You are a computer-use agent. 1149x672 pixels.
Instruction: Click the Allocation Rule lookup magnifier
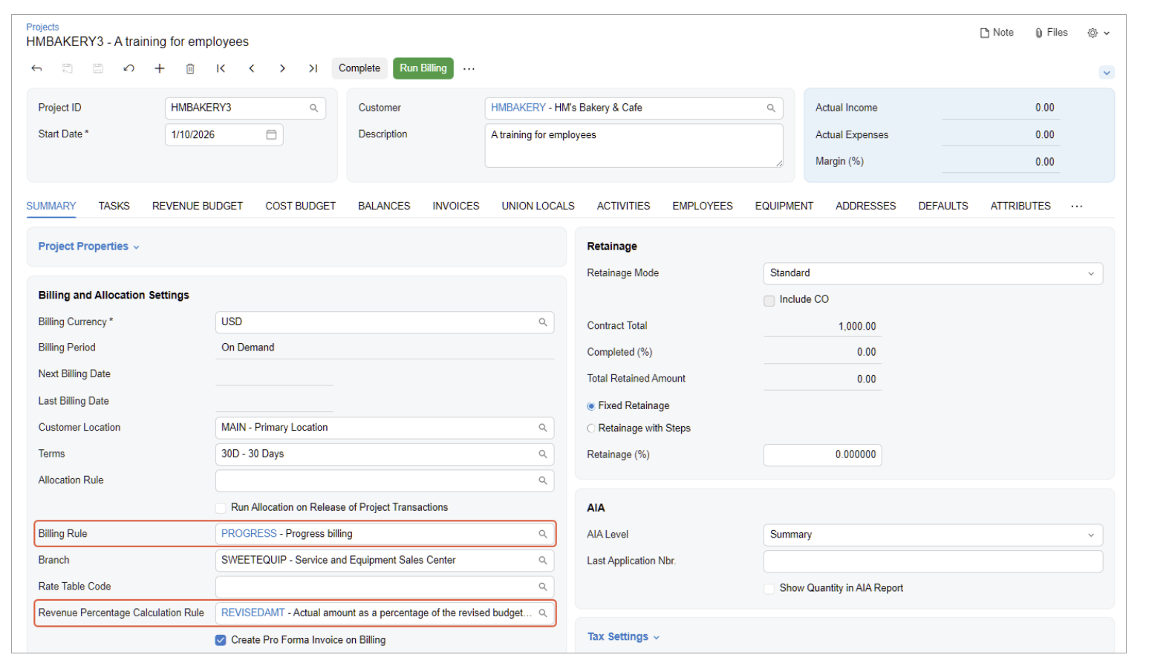pos(543,480)
